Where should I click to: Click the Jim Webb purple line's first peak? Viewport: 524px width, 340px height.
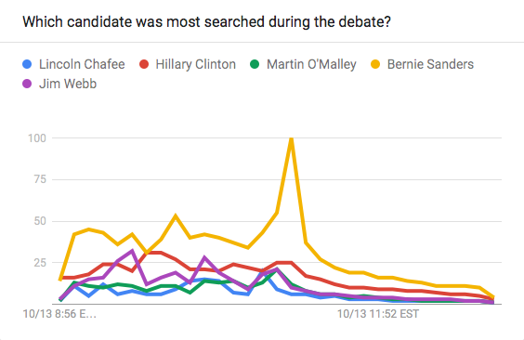click(x=132, y=251)
